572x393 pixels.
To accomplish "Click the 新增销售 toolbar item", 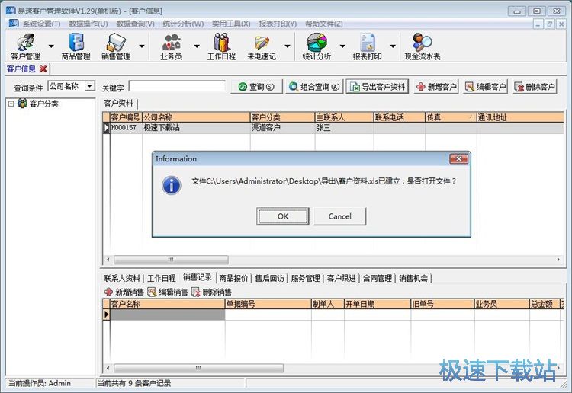I will tap(124, 292).
